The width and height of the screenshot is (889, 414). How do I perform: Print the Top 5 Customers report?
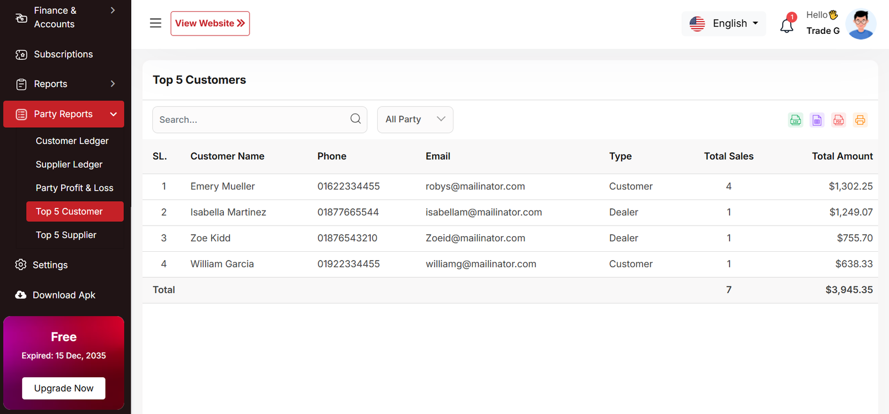860,120
